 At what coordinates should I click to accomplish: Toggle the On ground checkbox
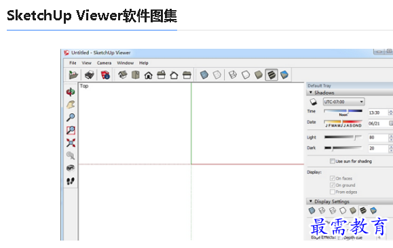[x=333, y=185]
